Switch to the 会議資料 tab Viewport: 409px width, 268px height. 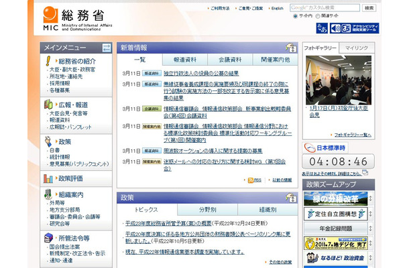pos(230,60)
